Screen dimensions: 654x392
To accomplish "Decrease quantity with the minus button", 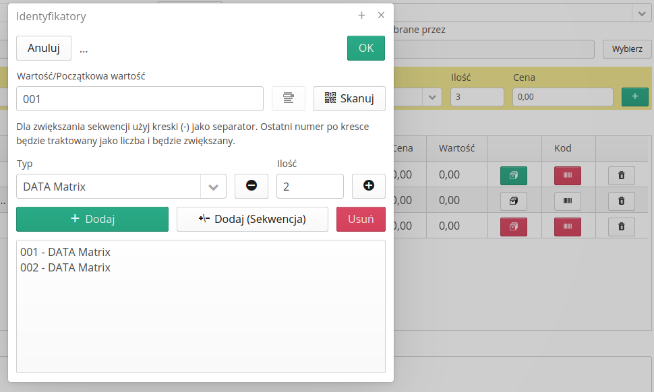I will [x=251, y=186].
